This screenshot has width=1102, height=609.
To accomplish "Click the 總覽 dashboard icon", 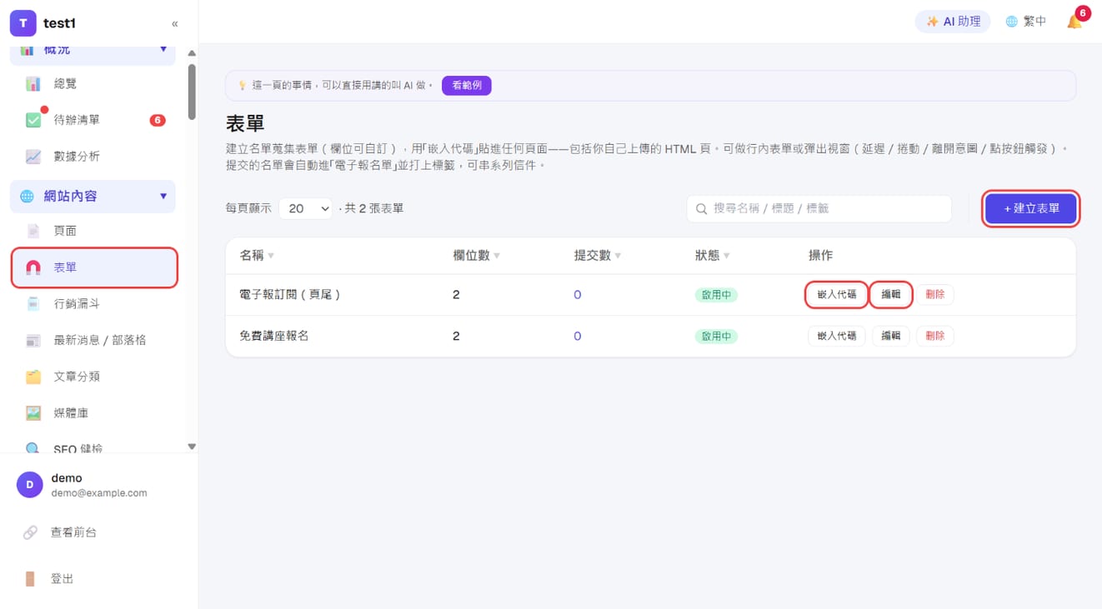I will coord(33,83).
